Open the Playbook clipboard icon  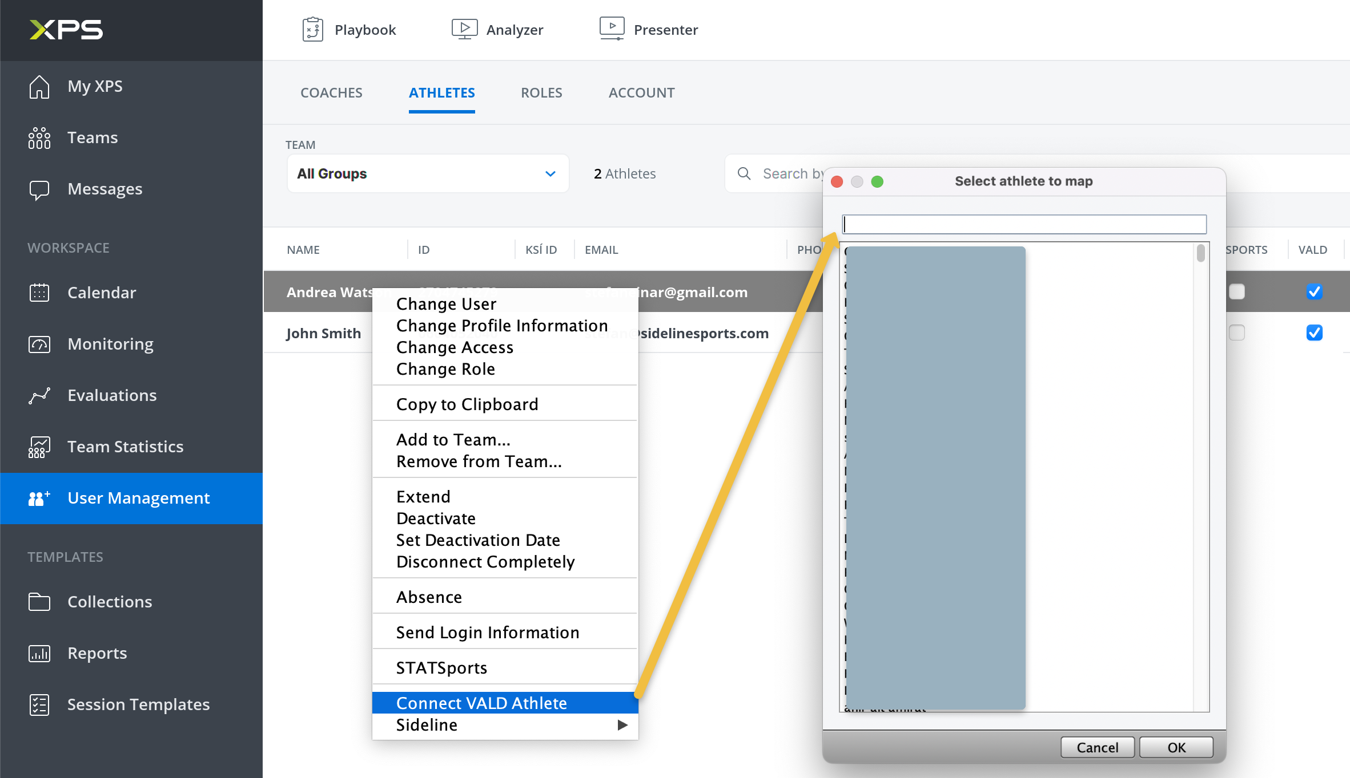tap(313, 30)
